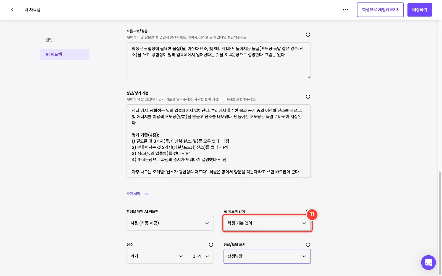Select the AI 피드백 sidebar tab
The height and width of the screenshot is (276, 442).
click(64, 55)
